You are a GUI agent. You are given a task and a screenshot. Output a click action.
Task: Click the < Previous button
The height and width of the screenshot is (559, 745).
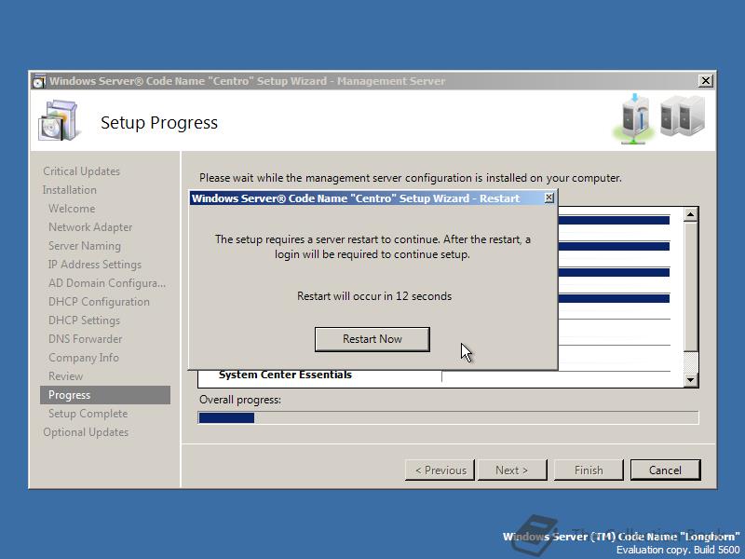(440, 470)
